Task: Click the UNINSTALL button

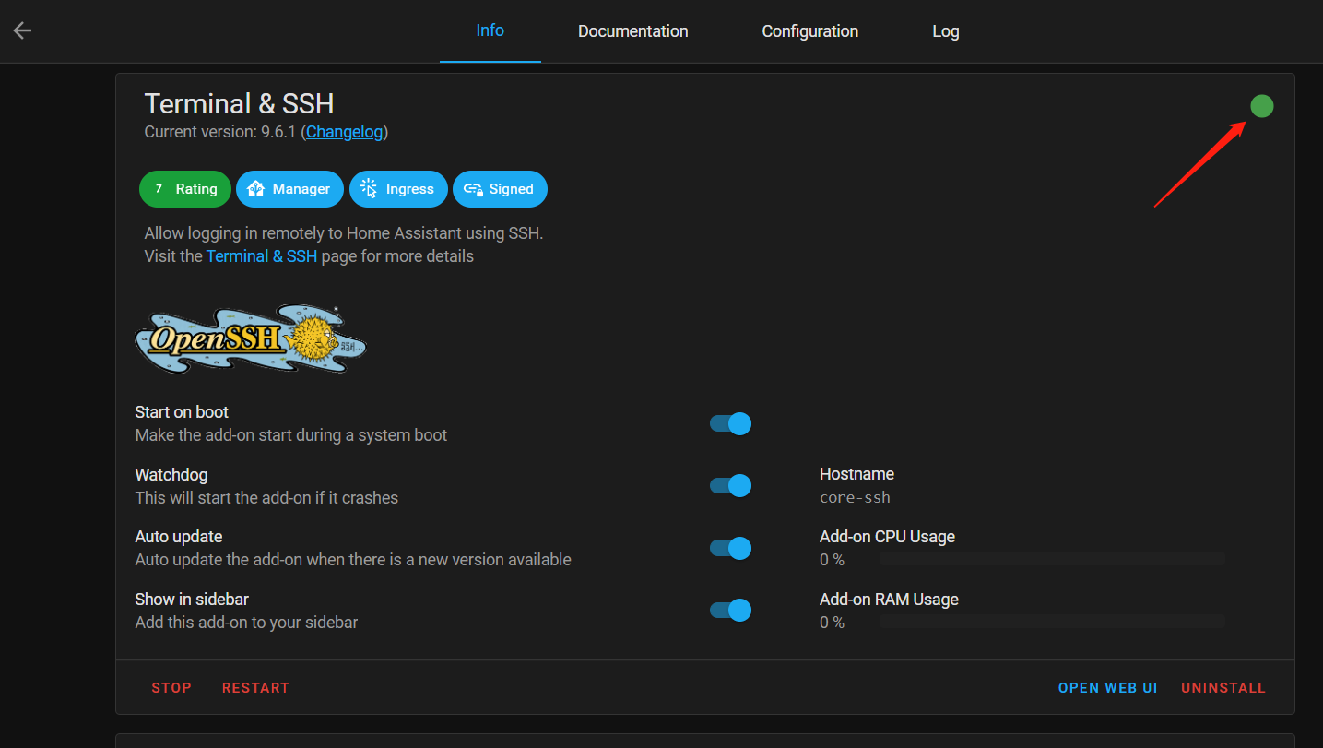Action: click(1223, 688)
